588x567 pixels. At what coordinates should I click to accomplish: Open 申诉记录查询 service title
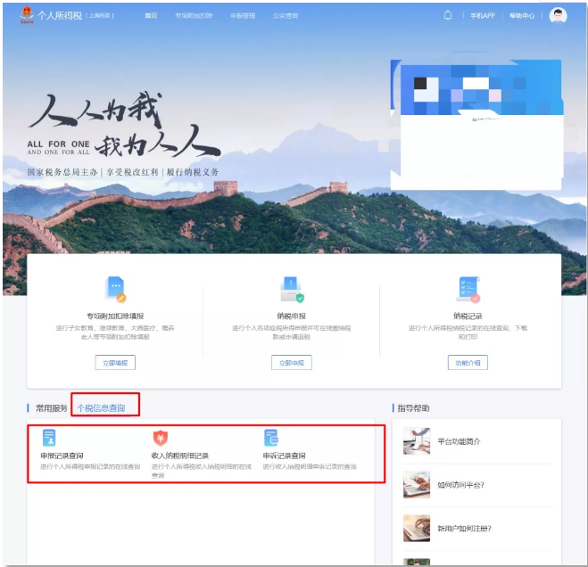(x=284, y=456)
